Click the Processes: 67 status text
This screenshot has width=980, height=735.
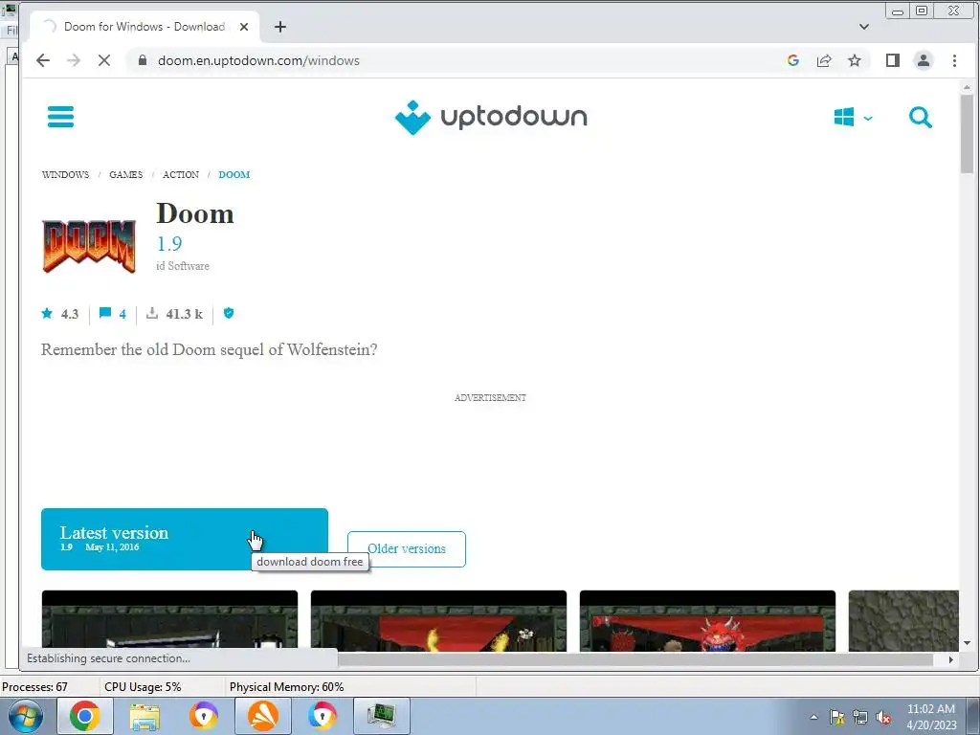click(35, 687)
